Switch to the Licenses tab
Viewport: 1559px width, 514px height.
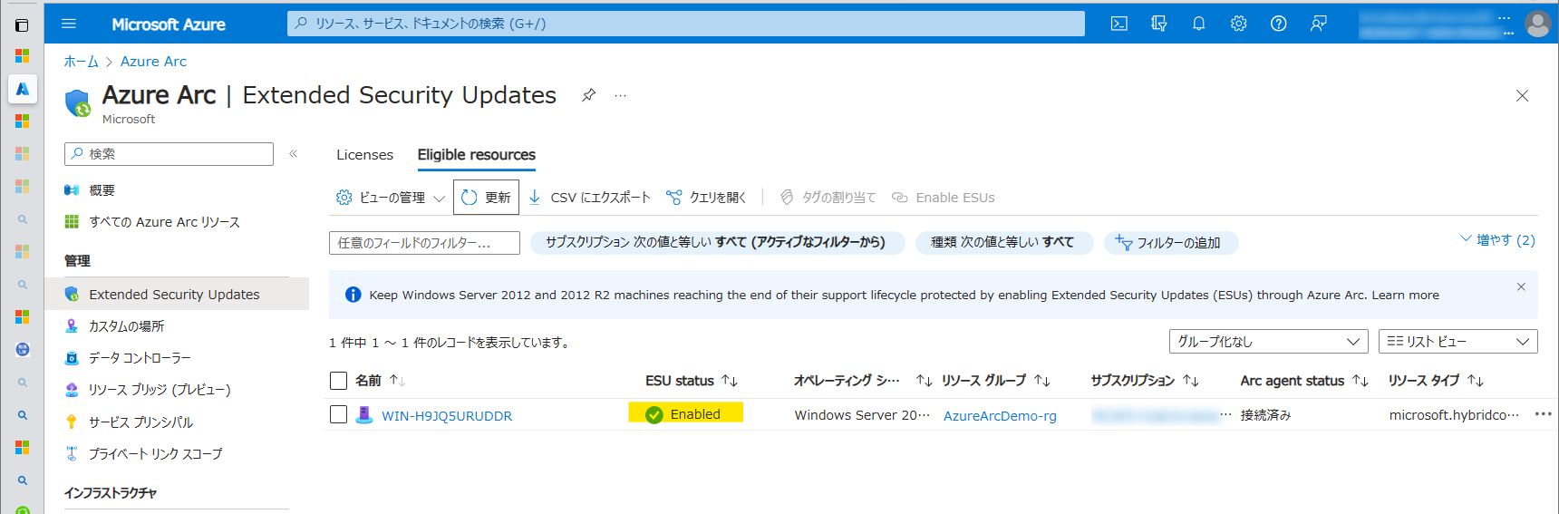tap(364, 155)
